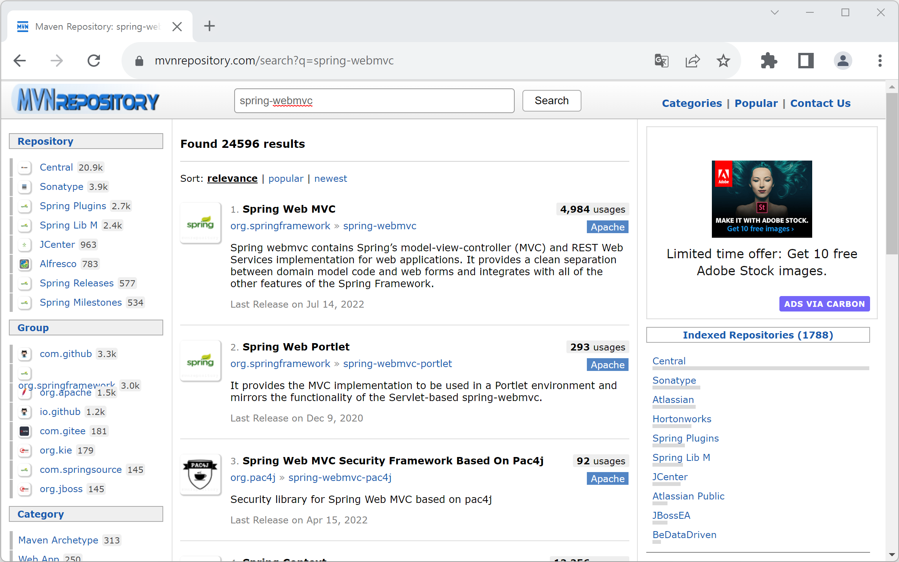899x562 pixels.
Task: Click the Pac4j logo on the third result
Action: (x=200, y=474)
